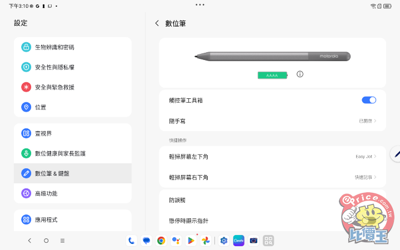Tap the home circle navigation button
This screenshot has width=400, height=250.
coord(46,241)
